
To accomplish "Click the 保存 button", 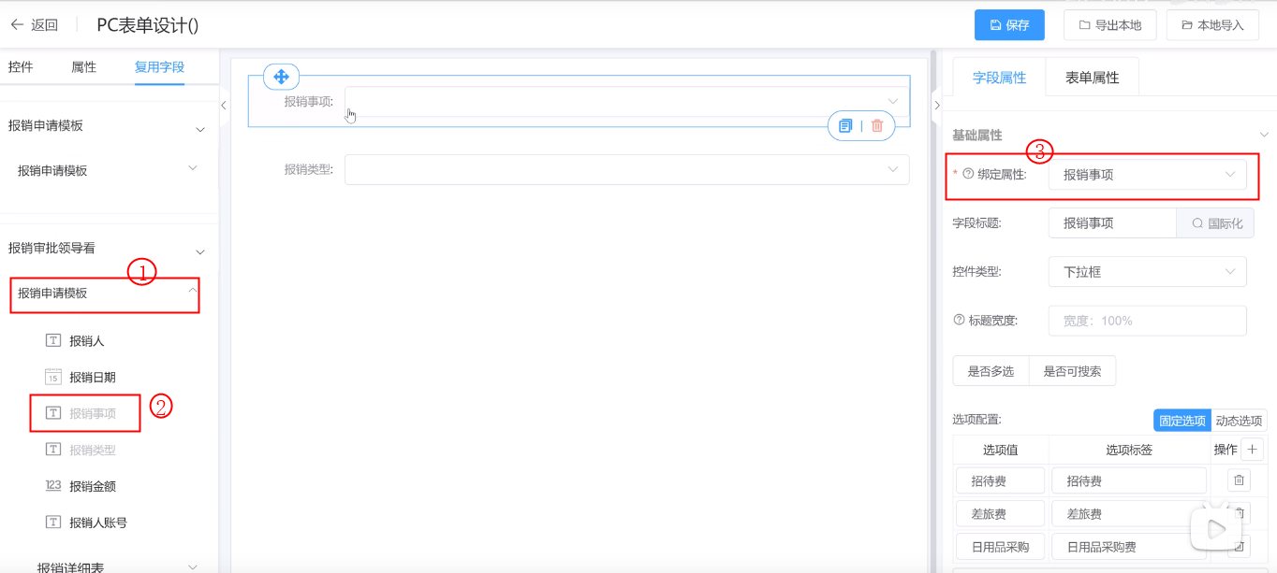I will pyautogui.click(x=1009, y=25).
